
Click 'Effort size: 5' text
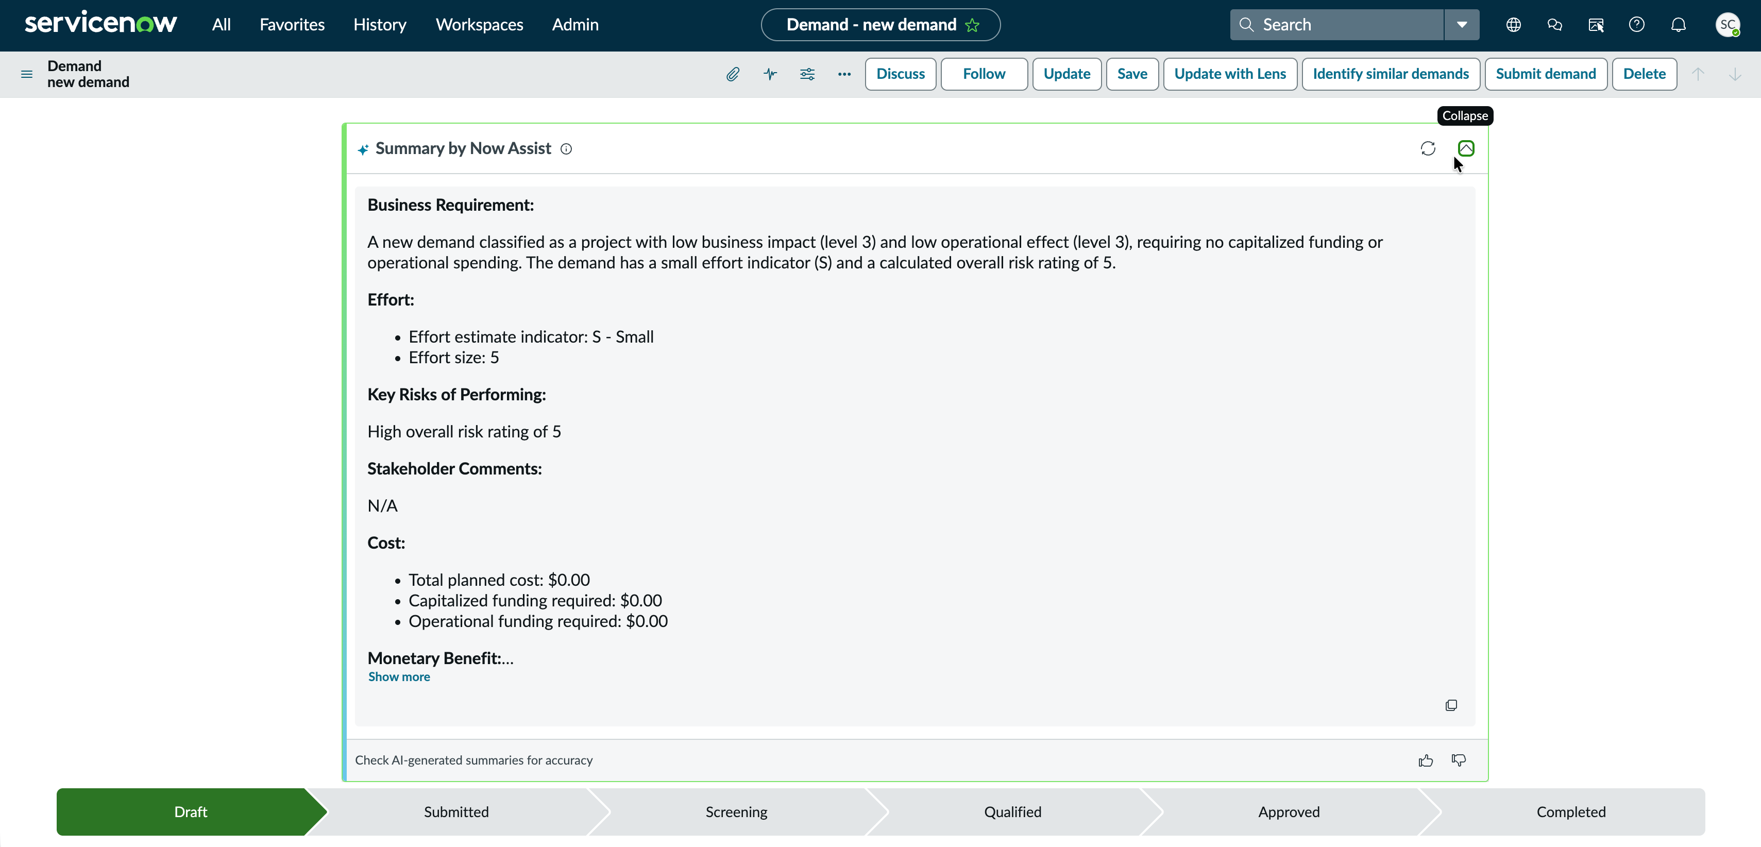pos(454,358)
